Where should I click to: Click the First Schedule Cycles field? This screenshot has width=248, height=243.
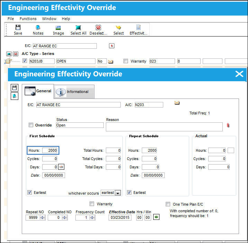pyautogui.click(x=50, y=159)
